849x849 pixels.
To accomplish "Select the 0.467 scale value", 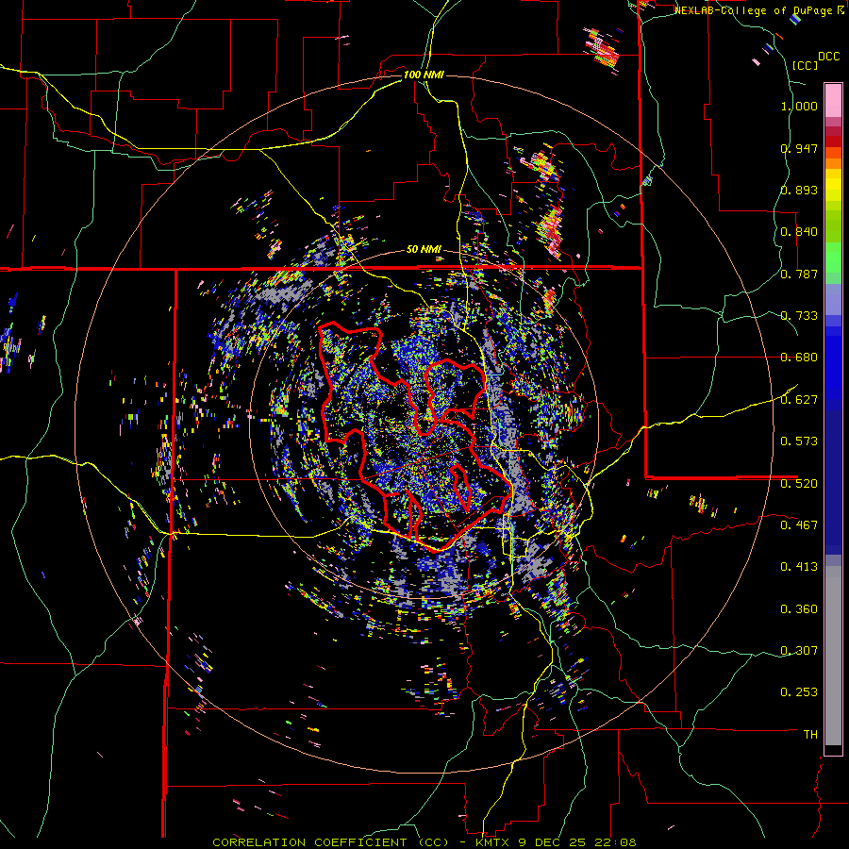I will [x=799, y=524].
